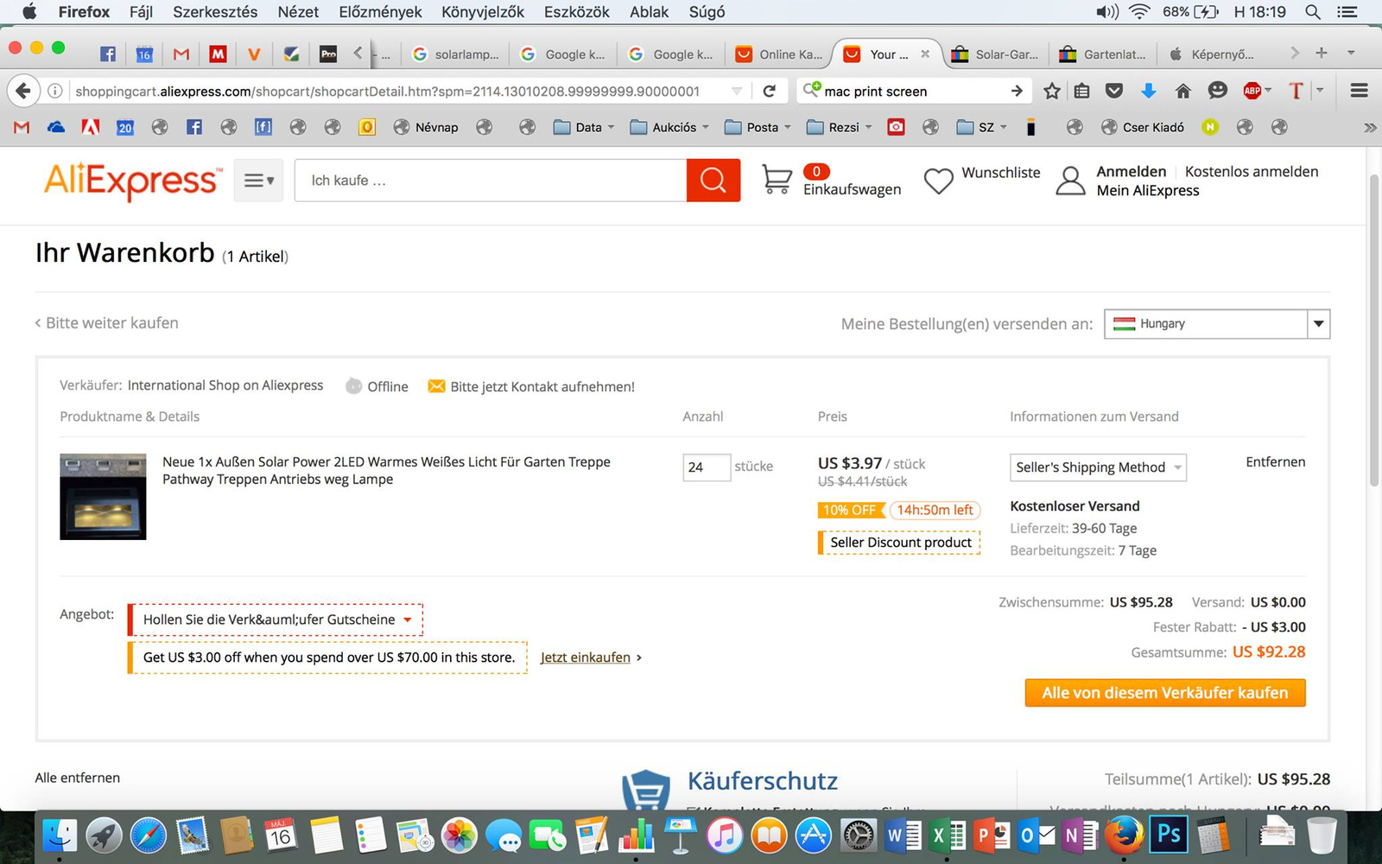Open International Shop on Aliexpress seller link

point(225,385)
